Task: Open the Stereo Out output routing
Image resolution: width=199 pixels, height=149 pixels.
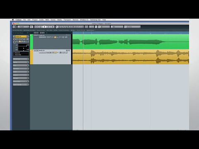Action: pos(21,55)
